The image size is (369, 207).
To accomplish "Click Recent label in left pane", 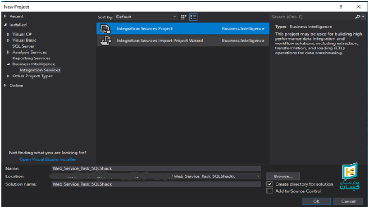I will tap(17, 16).
